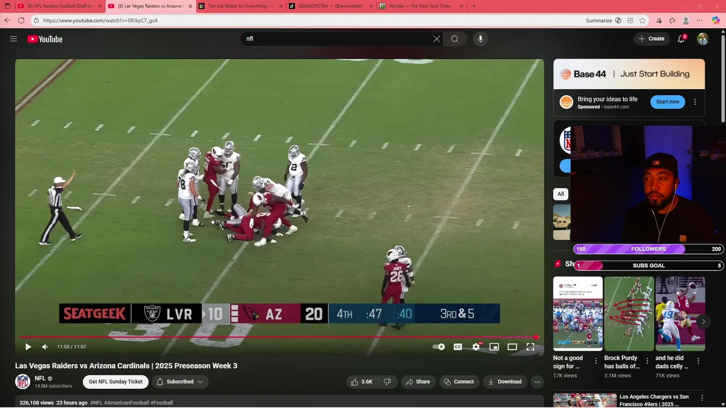Seek on the video progress bar
Image resolution: width=726 pixels, height=408 pixels.
coord(278,337)
